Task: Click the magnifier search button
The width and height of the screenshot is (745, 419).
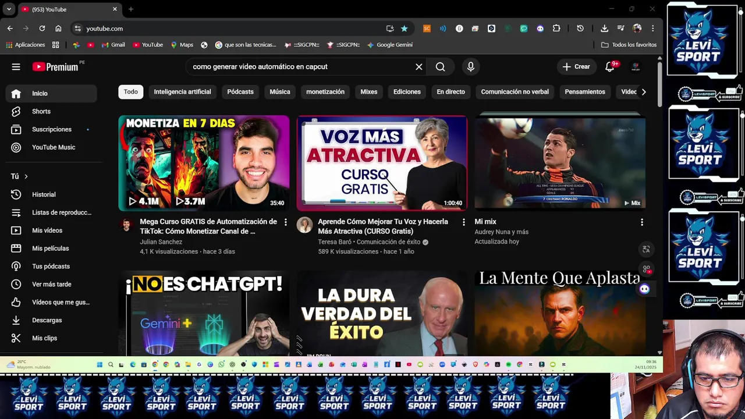Action: coord(440,67)
